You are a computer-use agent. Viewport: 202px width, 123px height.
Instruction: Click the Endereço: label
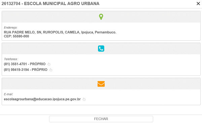10,28
